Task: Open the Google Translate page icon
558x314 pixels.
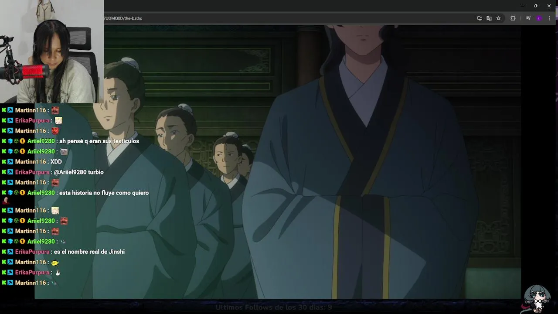Action: coord(489,18)
